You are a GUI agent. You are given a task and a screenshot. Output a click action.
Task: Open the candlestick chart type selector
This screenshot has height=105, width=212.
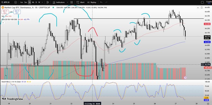click(x=47, y=2)
